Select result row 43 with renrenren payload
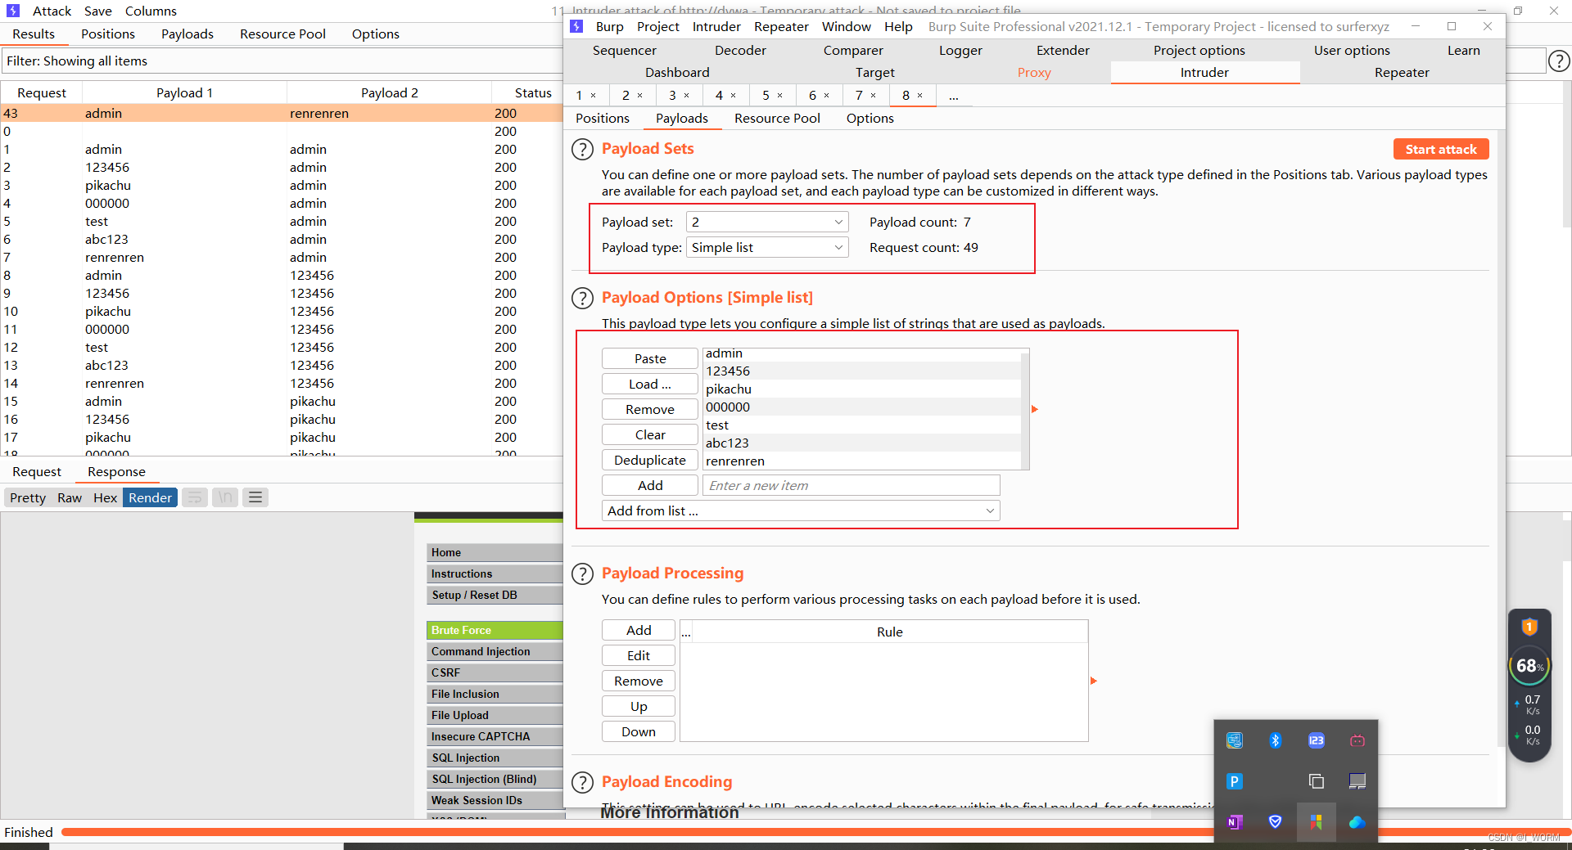This screenshot has height=850, width=1572. [x=282, y=114]
